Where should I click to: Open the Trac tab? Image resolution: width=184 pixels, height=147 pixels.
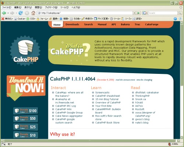[137, 24]
